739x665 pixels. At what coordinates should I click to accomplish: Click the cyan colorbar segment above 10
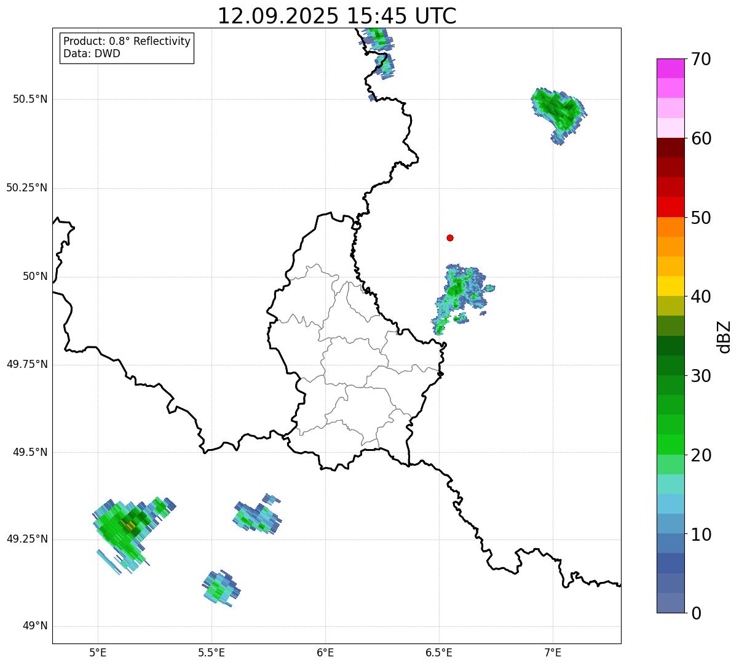tap(671, 504)
